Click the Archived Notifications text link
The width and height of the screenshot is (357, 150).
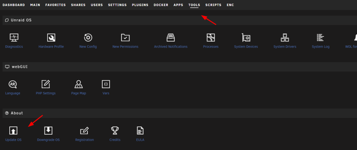(x=171, y=47)
